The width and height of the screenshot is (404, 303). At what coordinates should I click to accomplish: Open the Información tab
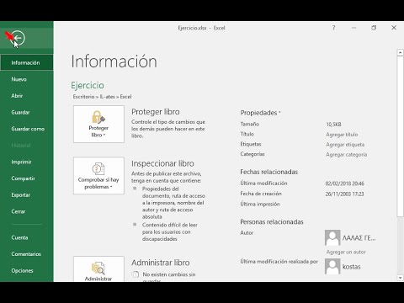click(x=27, y=62)
